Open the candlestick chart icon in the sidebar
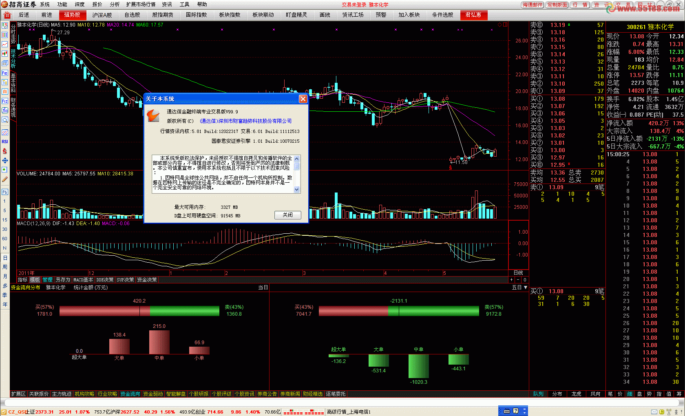 tap(5, 53)
